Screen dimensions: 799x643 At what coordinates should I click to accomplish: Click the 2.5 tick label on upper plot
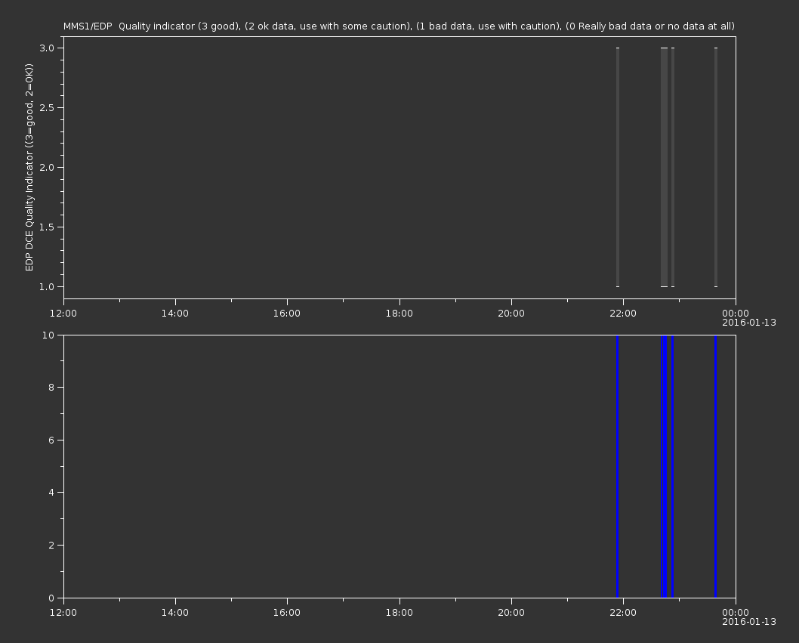tap(47, 107)
